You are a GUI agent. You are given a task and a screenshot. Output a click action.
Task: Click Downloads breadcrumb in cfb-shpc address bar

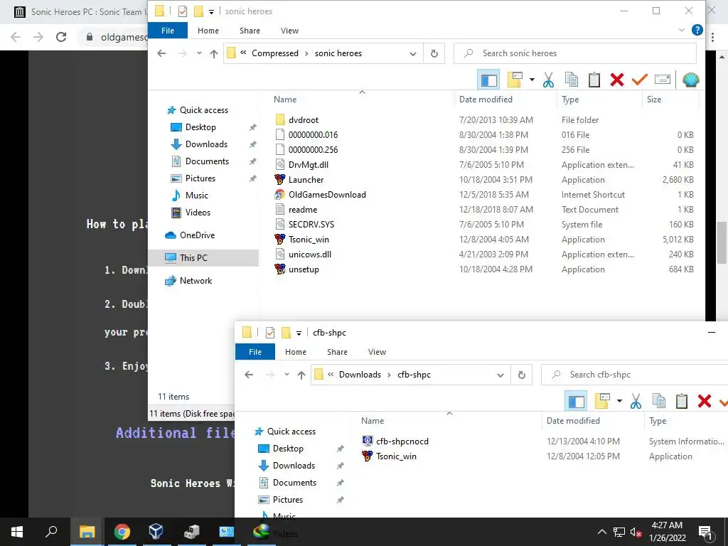(360, 375)
